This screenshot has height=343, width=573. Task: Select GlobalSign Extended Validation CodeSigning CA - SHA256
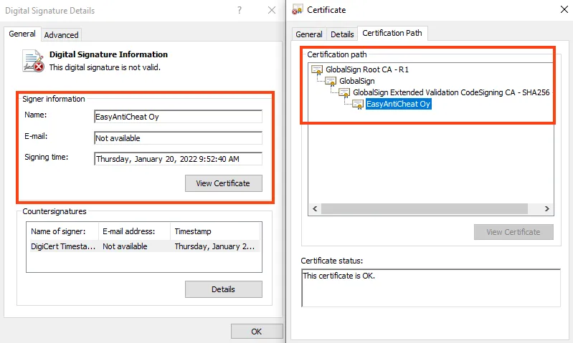pyautogui.click(x=451, y=92)
